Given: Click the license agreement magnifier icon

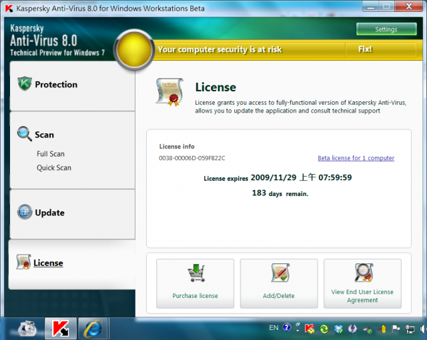Looking at the screenshot, I should tap(364, 273).
